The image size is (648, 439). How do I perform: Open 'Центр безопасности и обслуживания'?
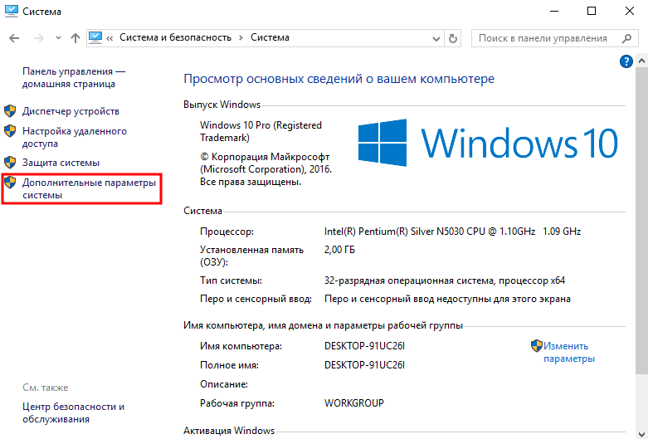pyautogui.click(x=73, y=412)
